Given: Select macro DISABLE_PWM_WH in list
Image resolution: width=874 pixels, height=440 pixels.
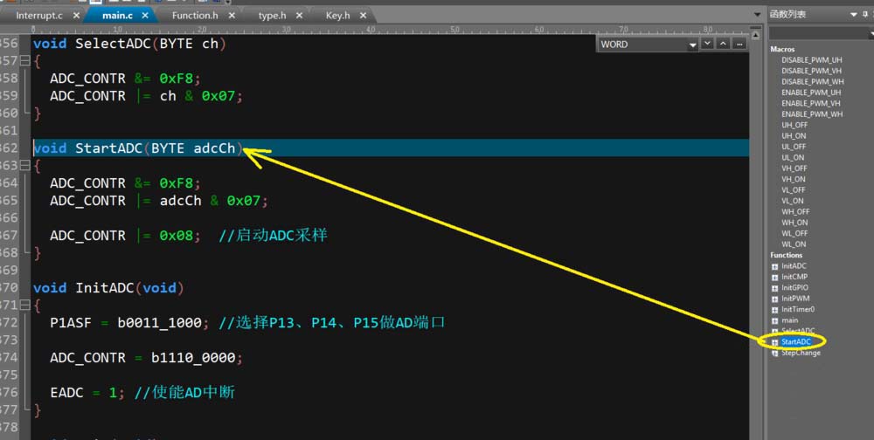Looking at the screenshot, I should (x=812, y=81).
